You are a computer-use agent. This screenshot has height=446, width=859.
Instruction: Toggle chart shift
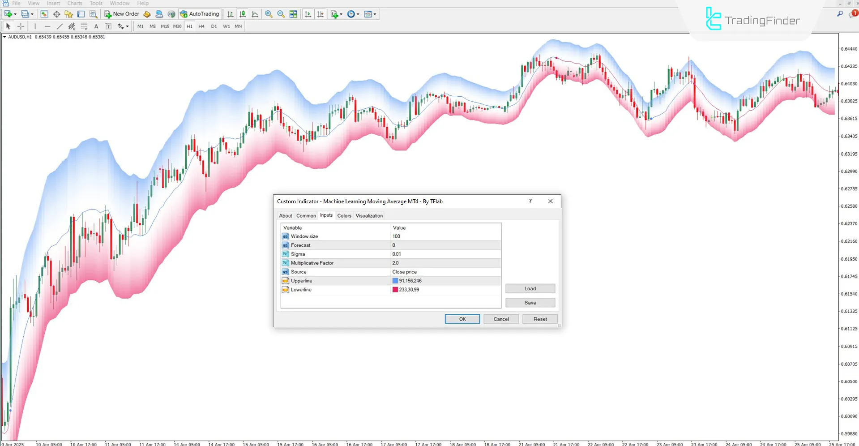coord(321,14)
